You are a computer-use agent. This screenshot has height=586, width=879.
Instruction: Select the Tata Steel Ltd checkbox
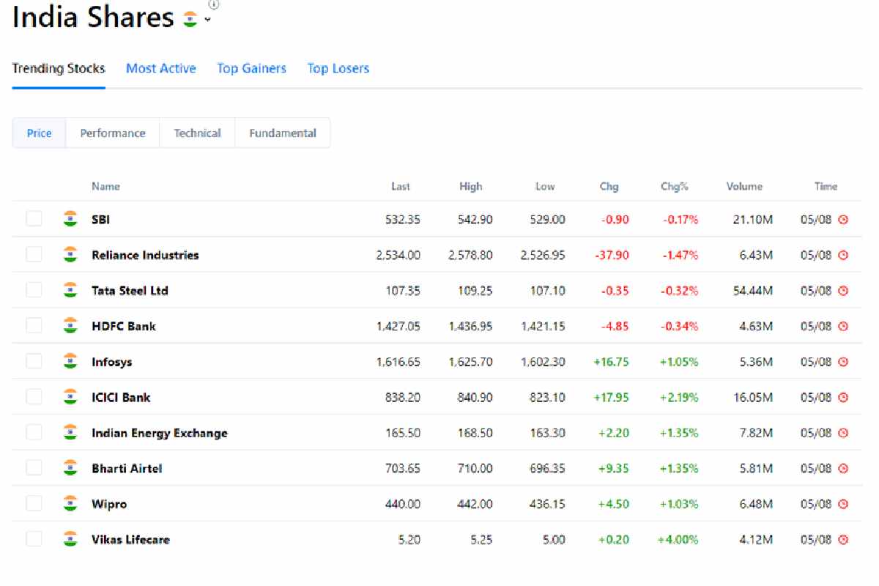34,290
